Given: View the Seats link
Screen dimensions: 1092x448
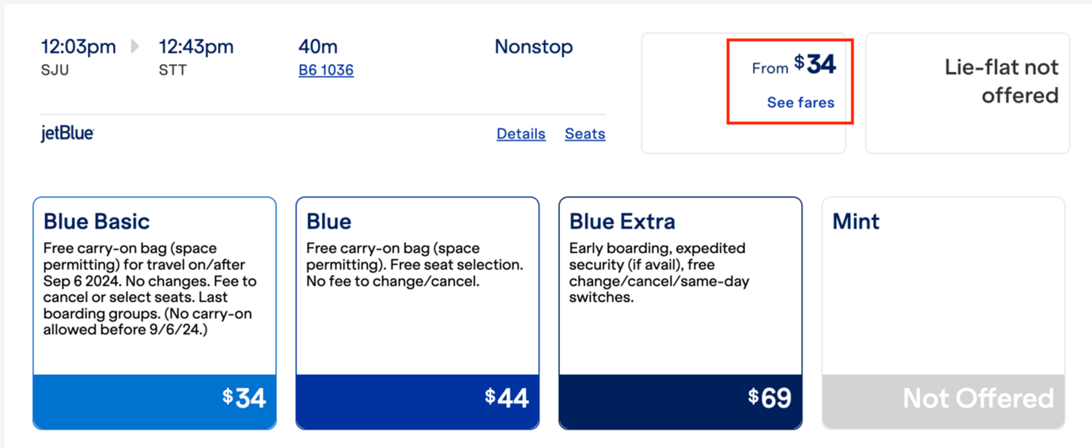Looking at the screenshot, I should click(585, 133).
